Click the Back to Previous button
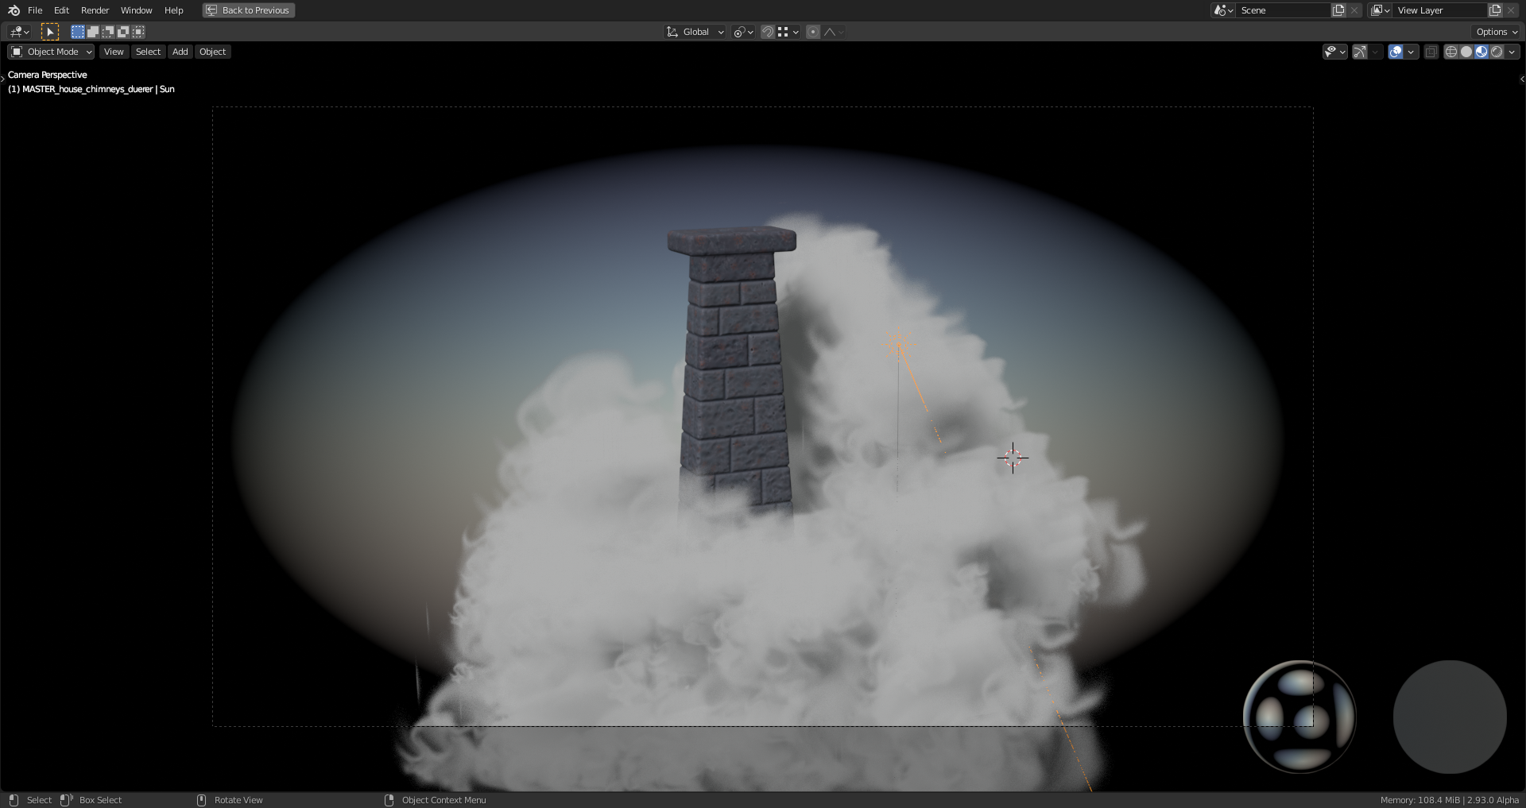This screenshot has width=1526, height=808. pyautogui.click(x=248, y=10)
